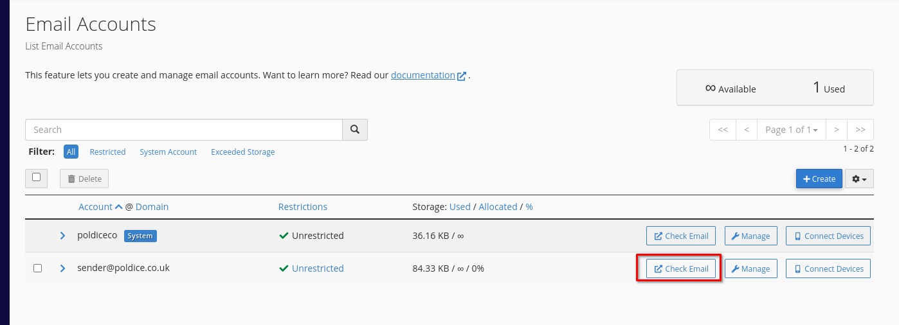
Task: Open the gear settings dropdown
Action: [x=858, y=179]
